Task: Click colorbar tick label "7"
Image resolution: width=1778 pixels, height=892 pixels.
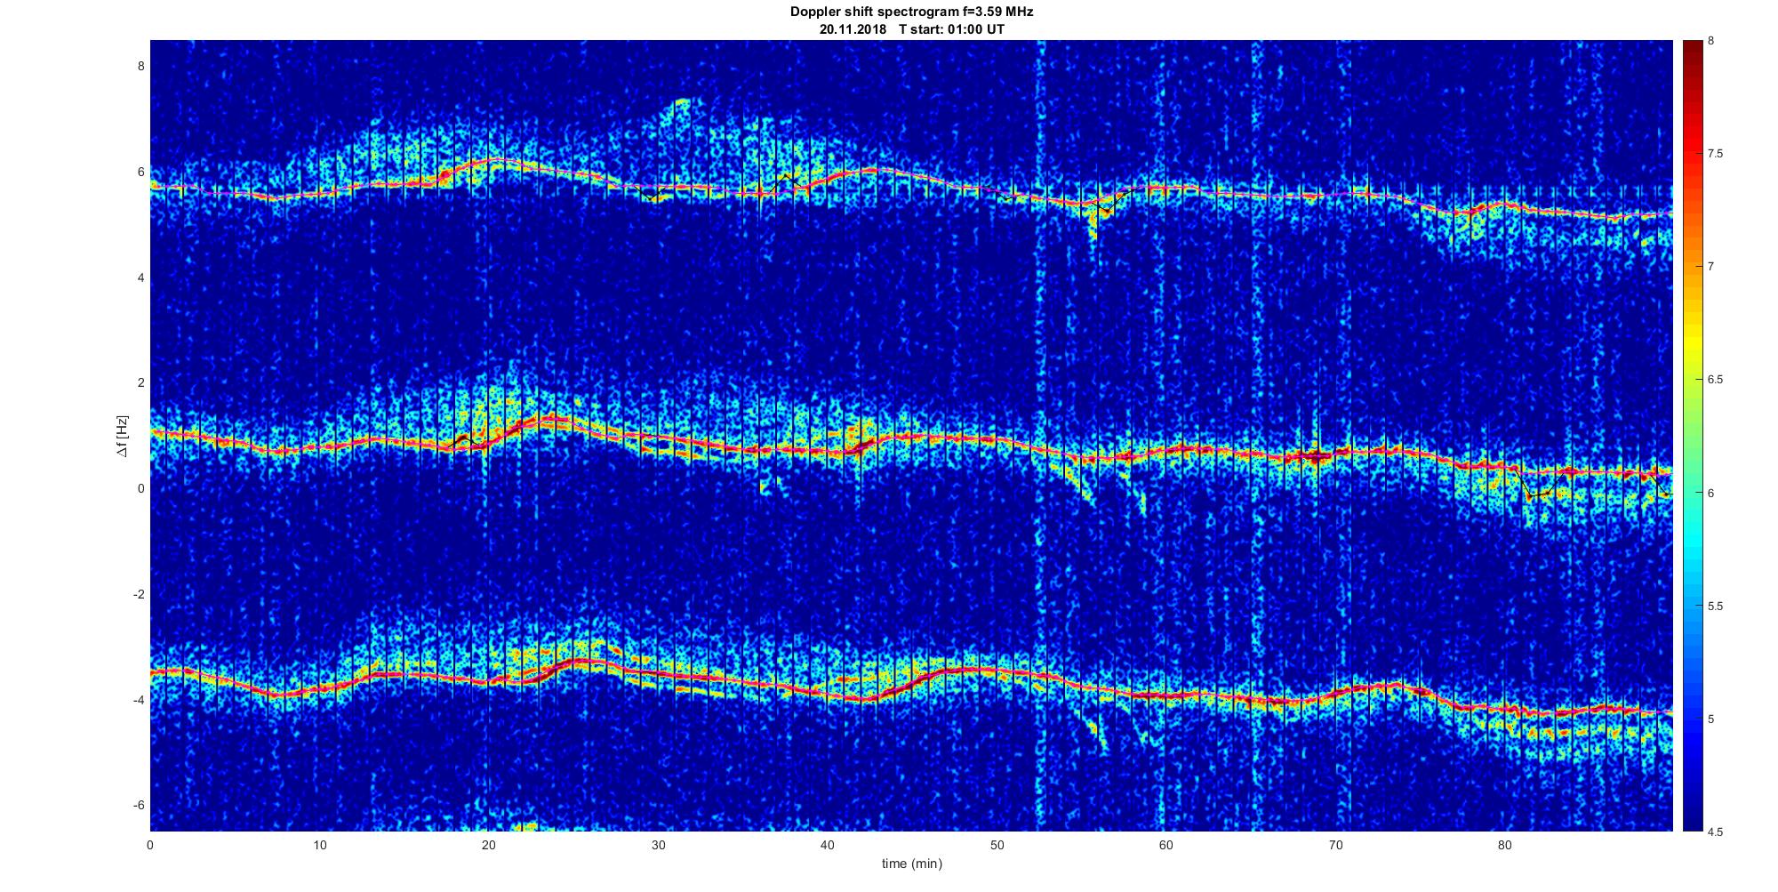Action: pos(1711,267)
